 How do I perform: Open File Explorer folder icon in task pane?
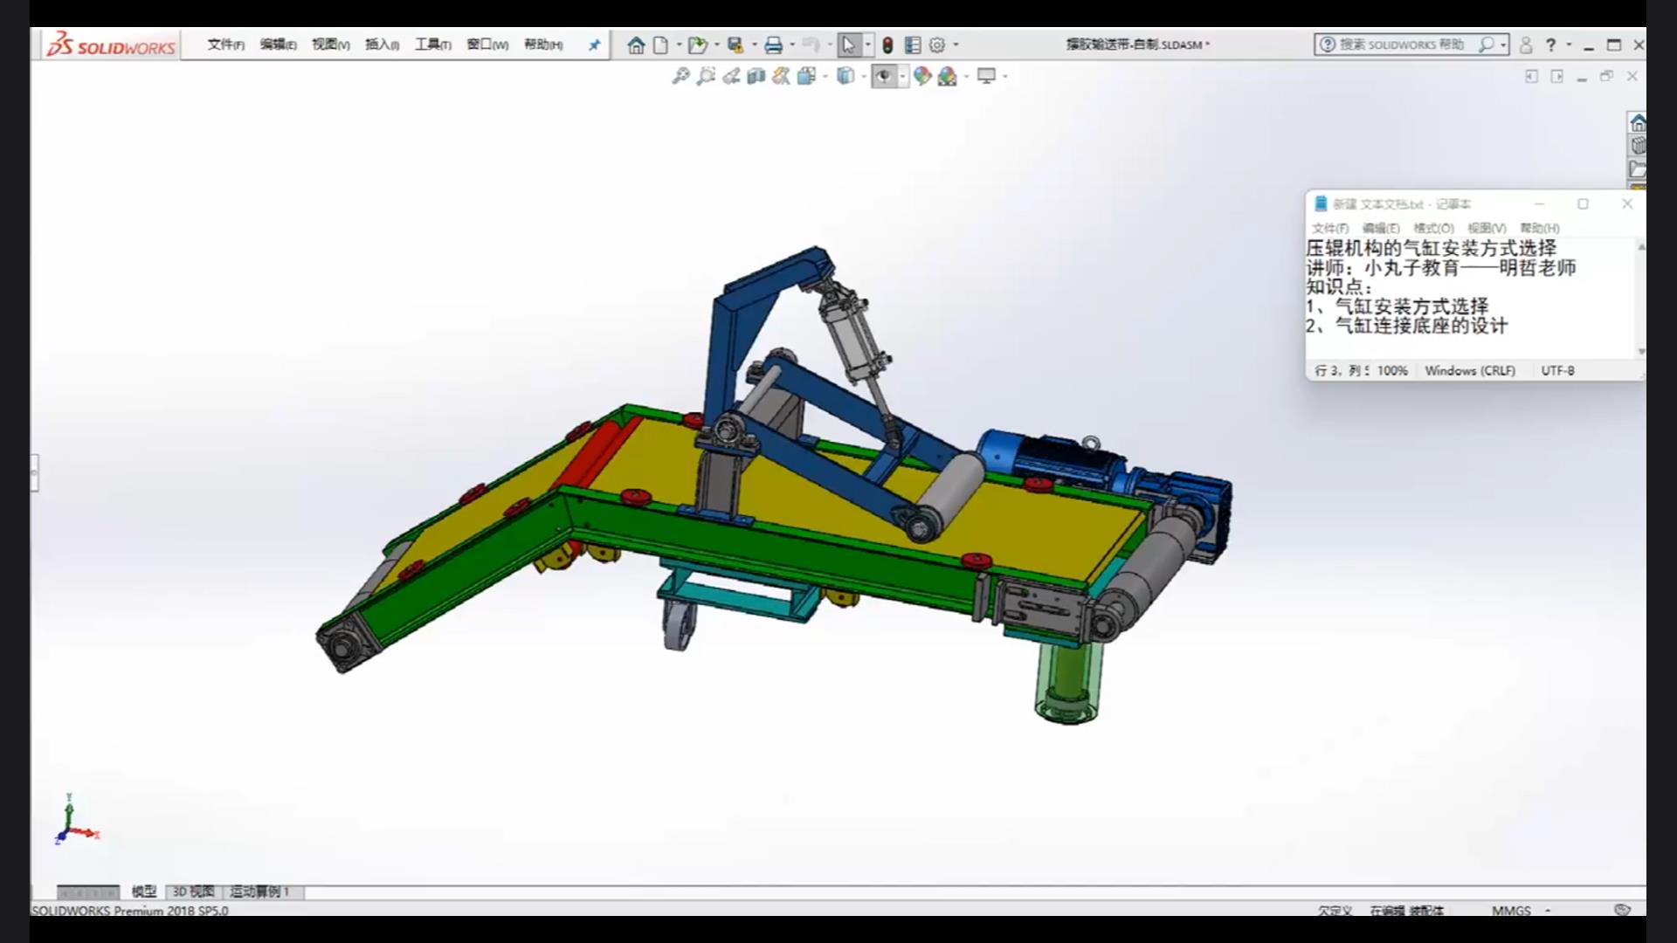1638,169
